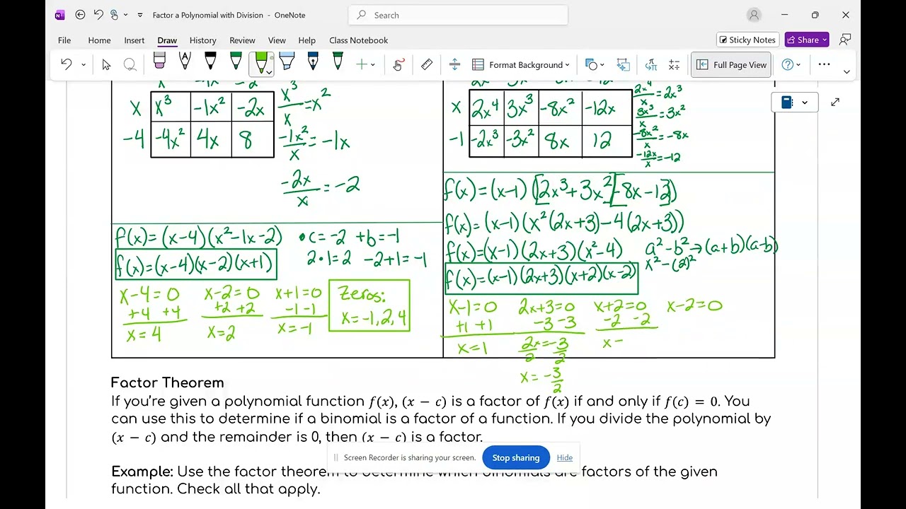Viewport: 906px width, 509px height.
Task: Select the active light green pen
Action: click(x=260, y=62)
